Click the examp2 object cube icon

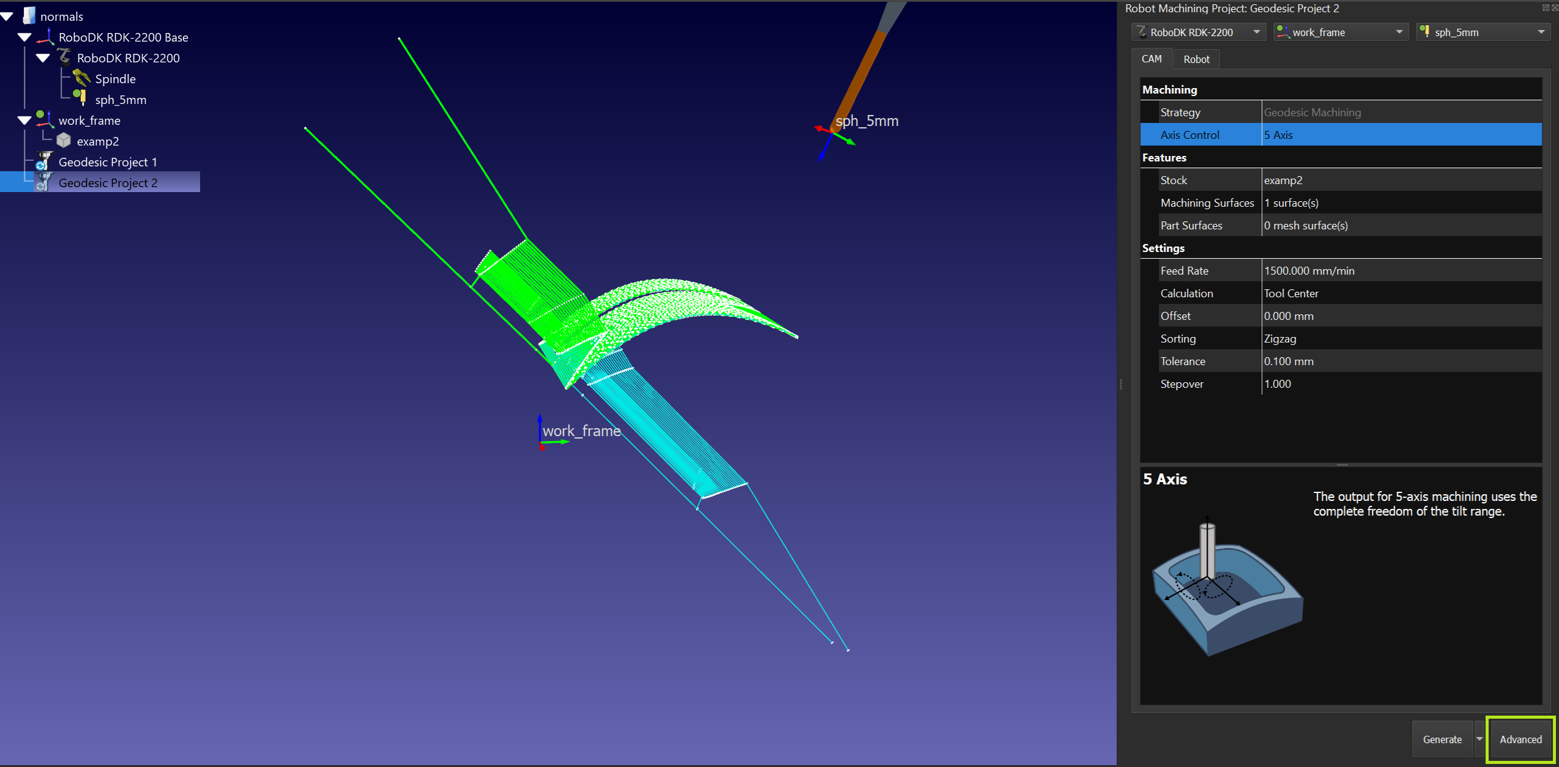tap(64, 141)
